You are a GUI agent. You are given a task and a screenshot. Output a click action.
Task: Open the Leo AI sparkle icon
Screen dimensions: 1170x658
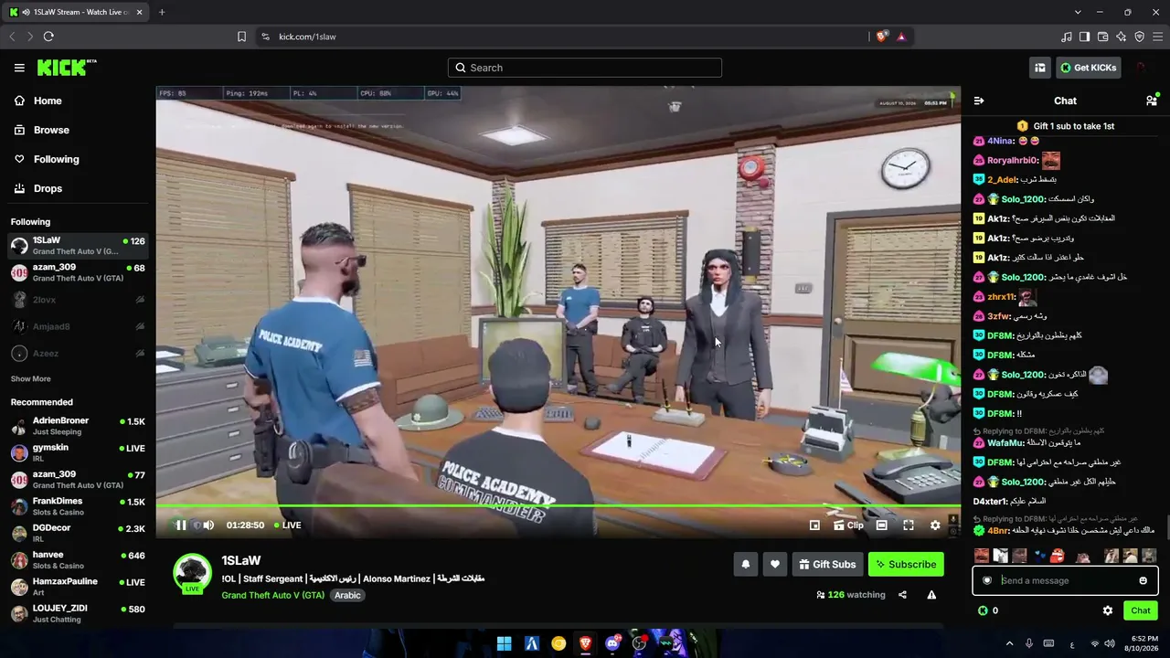1121,37
